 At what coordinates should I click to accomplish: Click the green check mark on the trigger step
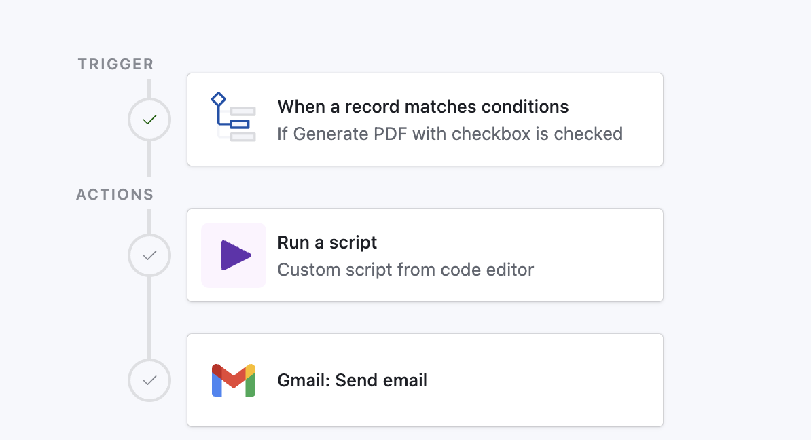point(149,120)
